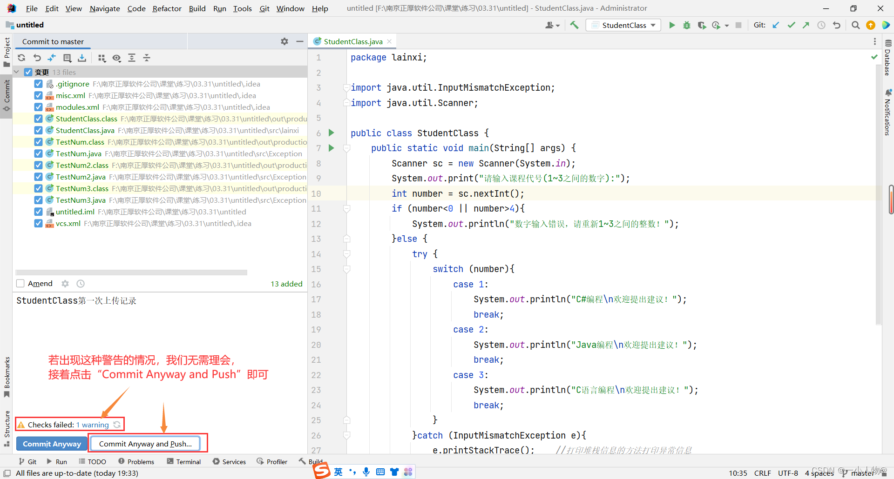
Task: Click the Rollback icon in Commit toolbar
Action: (37, 58)
